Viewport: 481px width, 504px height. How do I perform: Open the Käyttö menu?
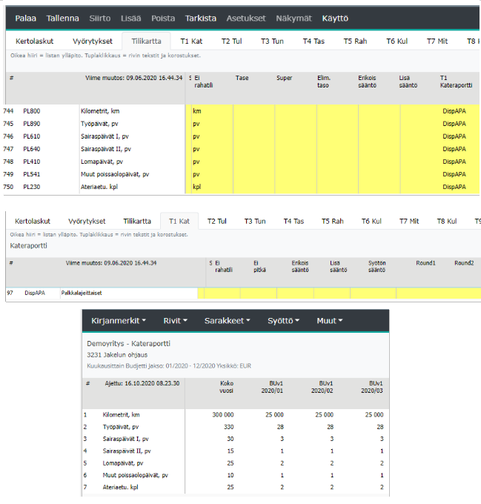pos(335,18)
